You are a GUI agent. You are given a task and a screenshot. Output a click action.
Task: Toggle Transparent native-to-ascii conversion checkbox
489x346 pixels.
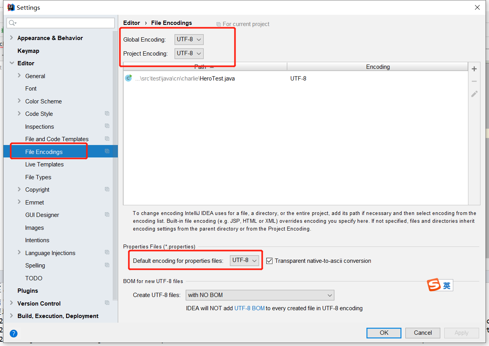pos(269,261)
